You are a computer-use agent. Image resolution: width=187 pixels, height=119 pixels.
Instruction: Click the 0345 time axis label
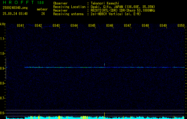[x=92, y=26]
